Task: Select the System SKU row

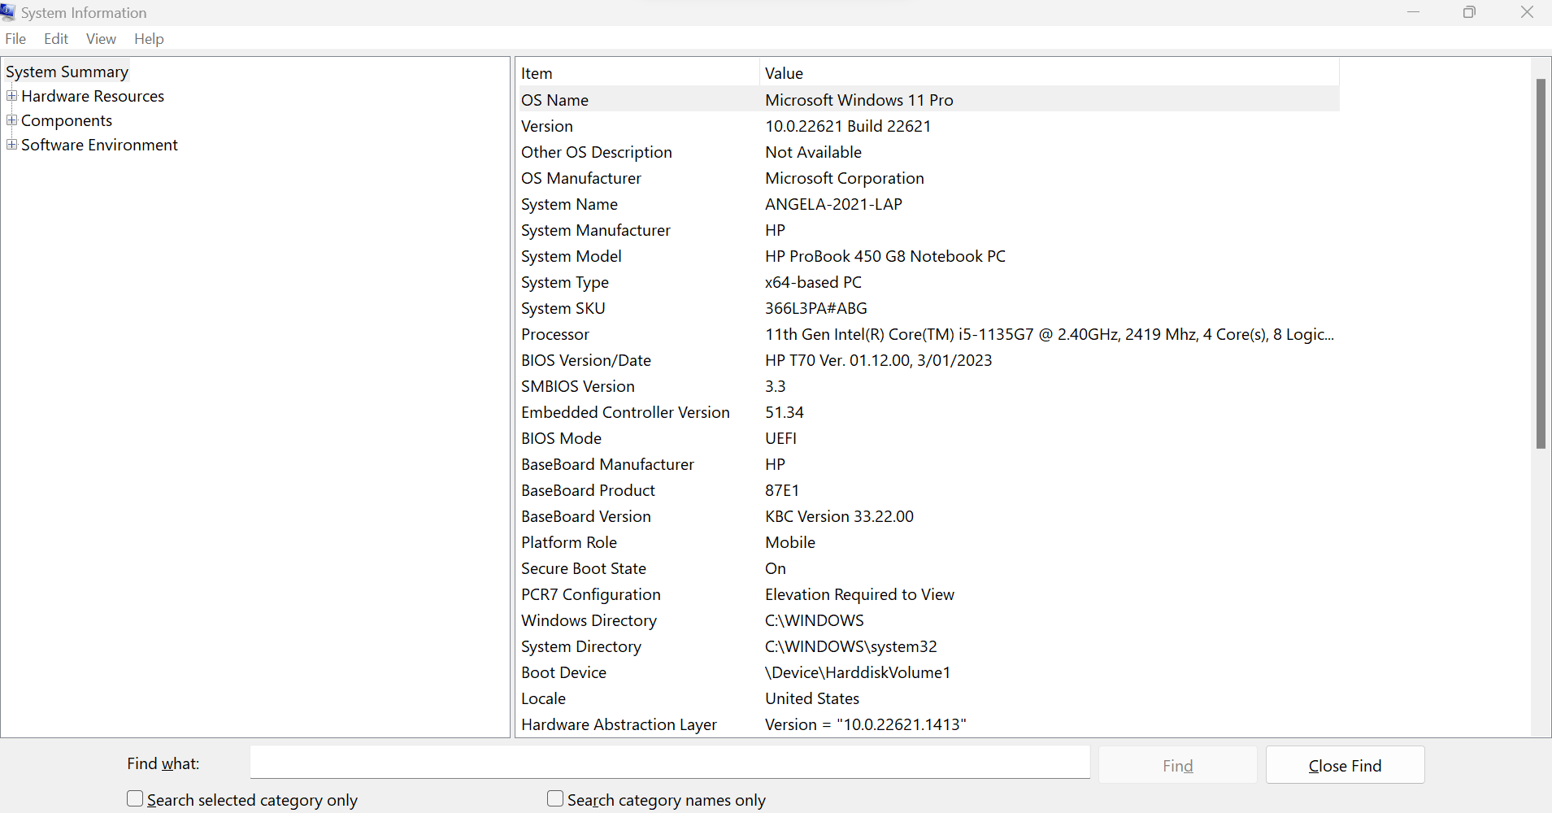Action: pyautogui.click(x=929, y=308)
